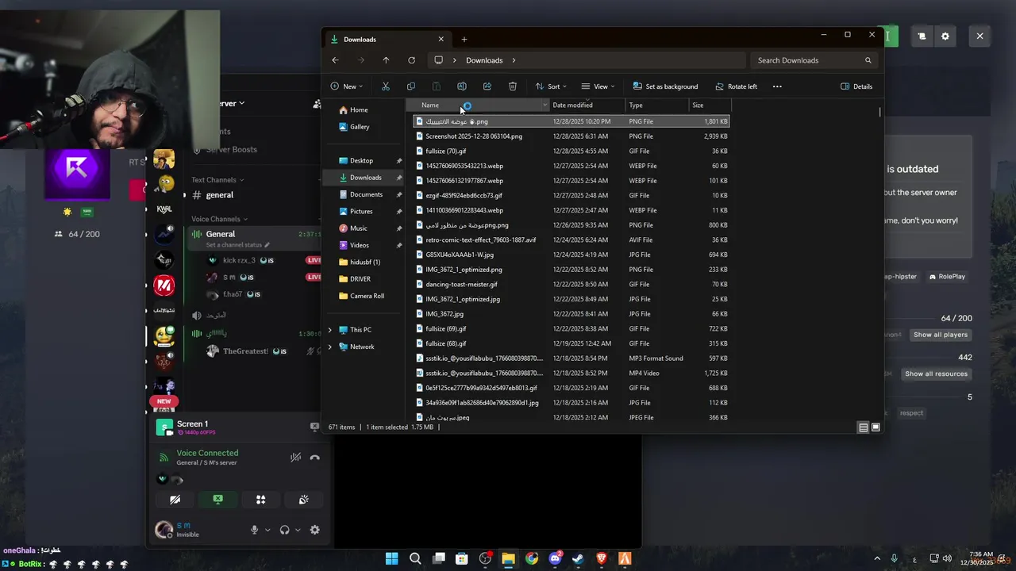Screen dimensions: 1016x571
Task: Click the Delete trash icon in Explorer toolbar
Action: pos(513,86)
